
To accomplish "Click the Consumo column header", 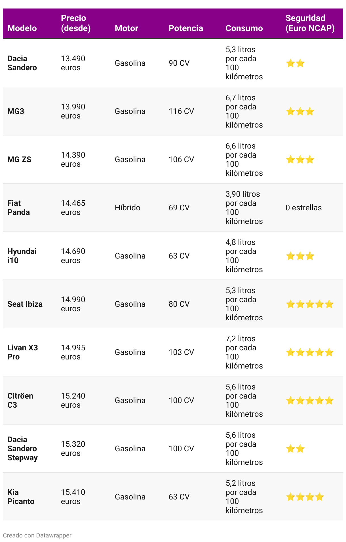I will (244, 28).
